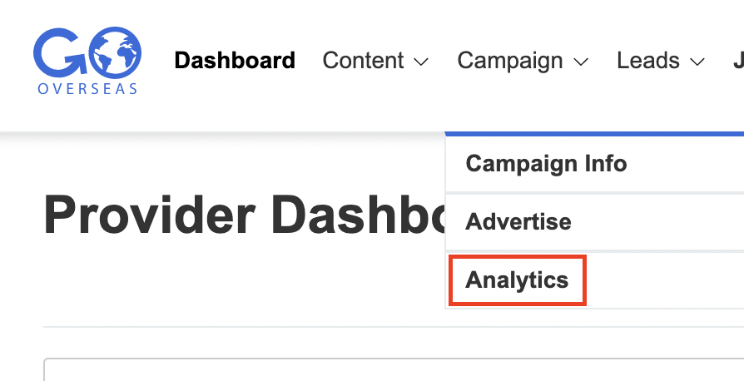Open the Dashboard navigation item
The height and width of the screenshot is (381, 744).
coord(235,61)
